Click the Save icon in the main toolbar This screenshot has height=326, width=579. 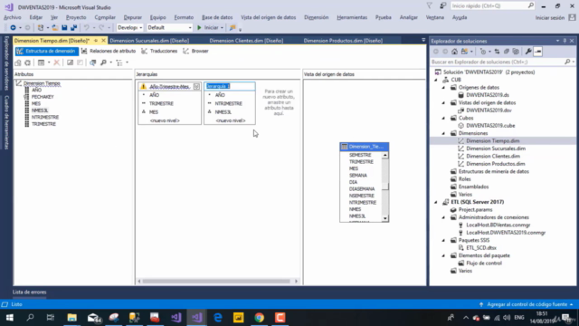(x=64, y=28)
